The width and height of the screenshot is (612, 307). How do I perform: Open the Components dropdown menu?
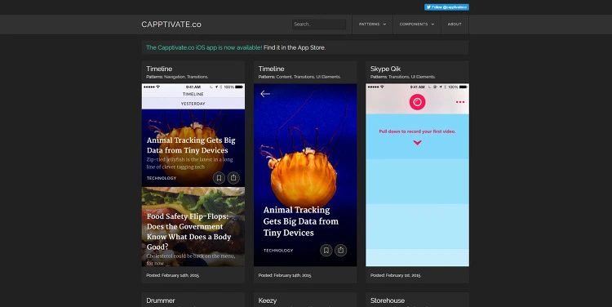coord(417,24)
